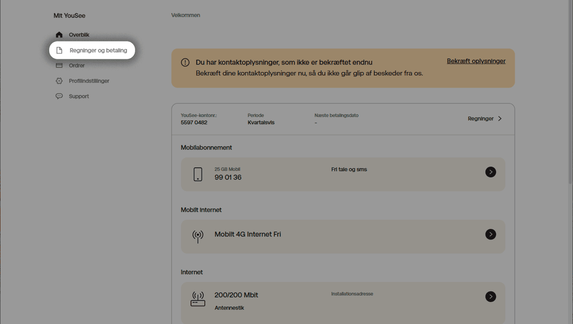Open 200/200 Mbit internet details arrow

click(x=490, y=297)
